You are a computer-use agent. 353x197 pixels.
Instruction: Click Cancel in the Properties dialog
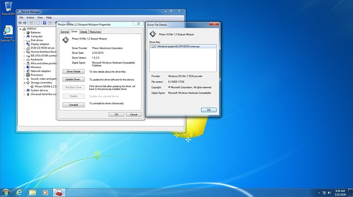pos(134,115)
